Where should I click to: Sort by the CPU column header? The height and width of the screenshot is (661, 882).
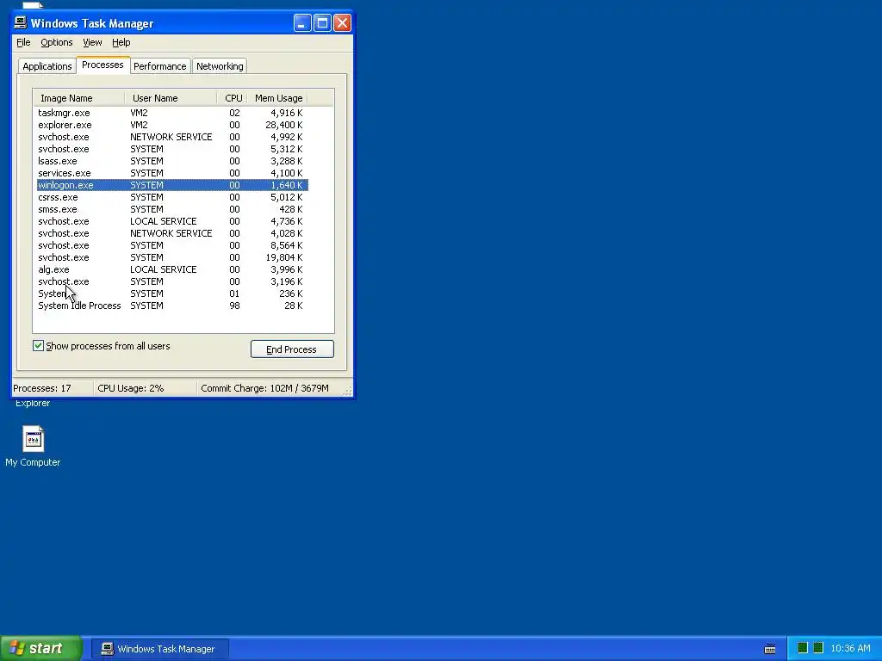pos(233,98)
